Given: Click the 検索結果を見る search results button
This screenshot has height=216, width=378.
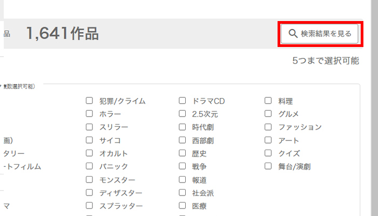Looking at the screenshot, I should [x=320, y=33].
